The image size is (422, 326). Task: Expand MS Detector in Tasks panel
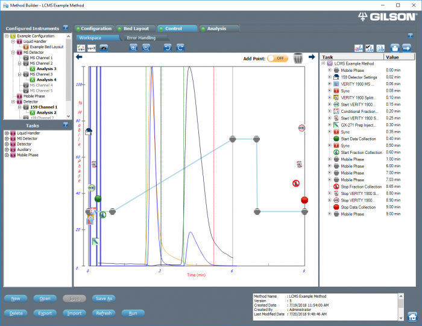click(x=7, y=138)
